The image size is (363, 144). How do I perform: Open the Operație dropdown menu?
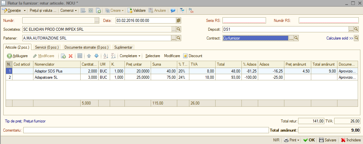tap(11, 10)
